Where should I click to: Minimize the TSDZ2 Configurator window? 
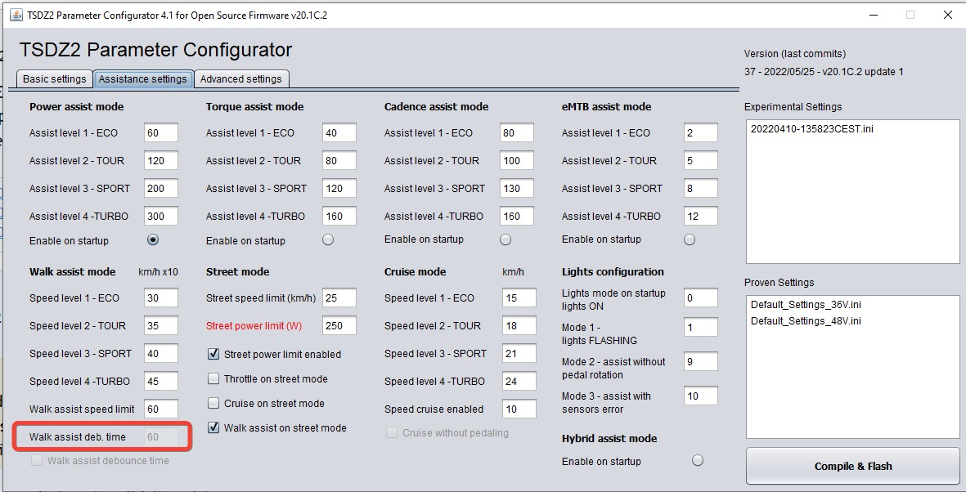click(x=873, y=15)
